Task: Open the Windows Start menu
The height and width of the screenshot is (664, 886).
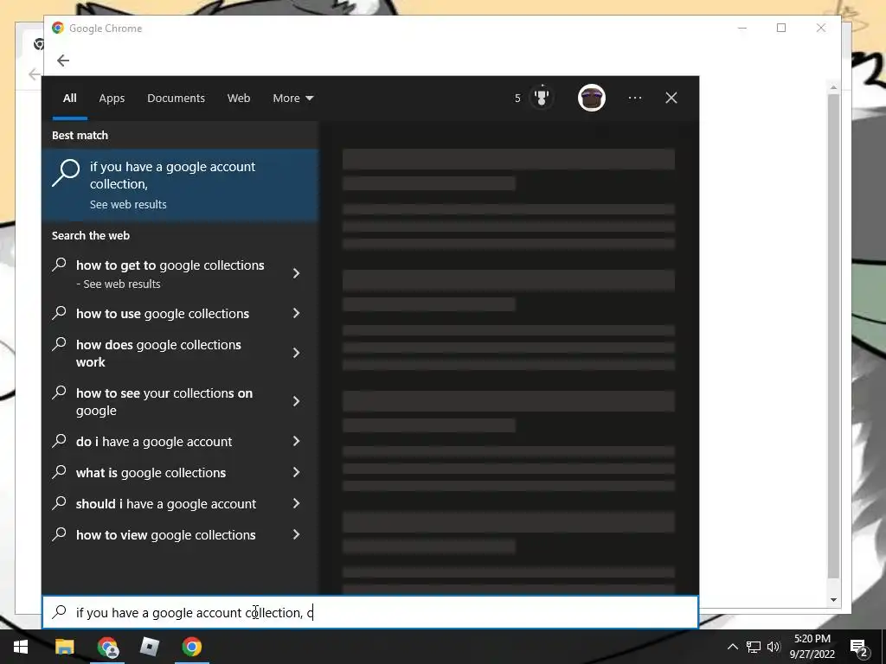Action: pos(21,647)
